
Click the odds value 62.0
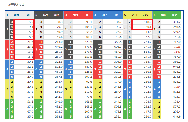(149, 37)
